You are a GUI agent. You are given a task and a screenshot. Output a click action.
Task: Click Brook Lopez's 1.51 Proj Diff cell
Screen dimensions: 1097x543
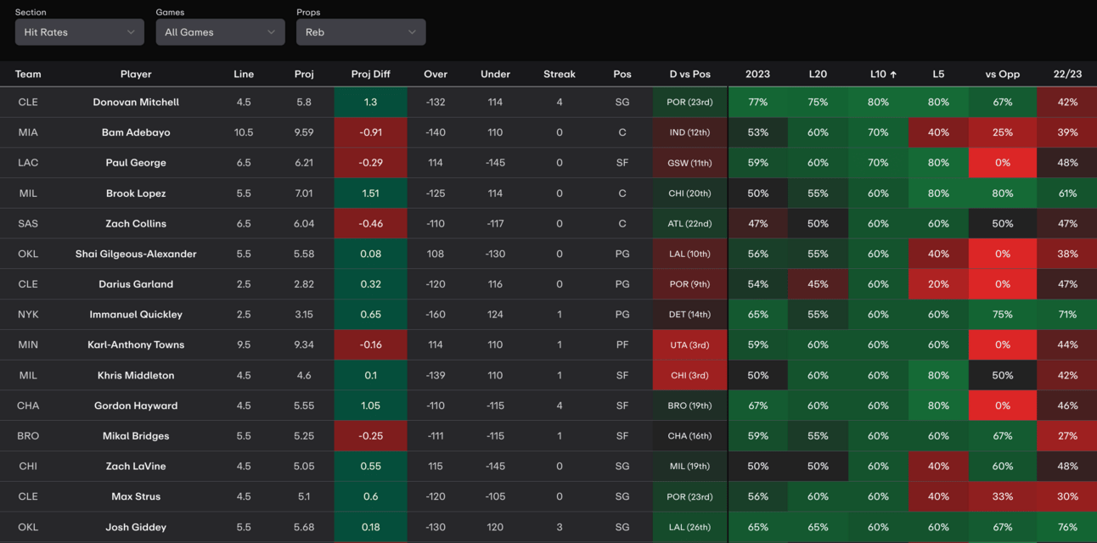(x=370, y=193)
